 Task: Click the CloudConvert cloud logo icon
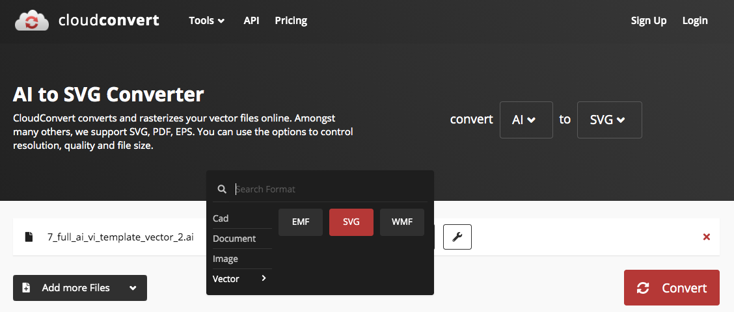32,20
